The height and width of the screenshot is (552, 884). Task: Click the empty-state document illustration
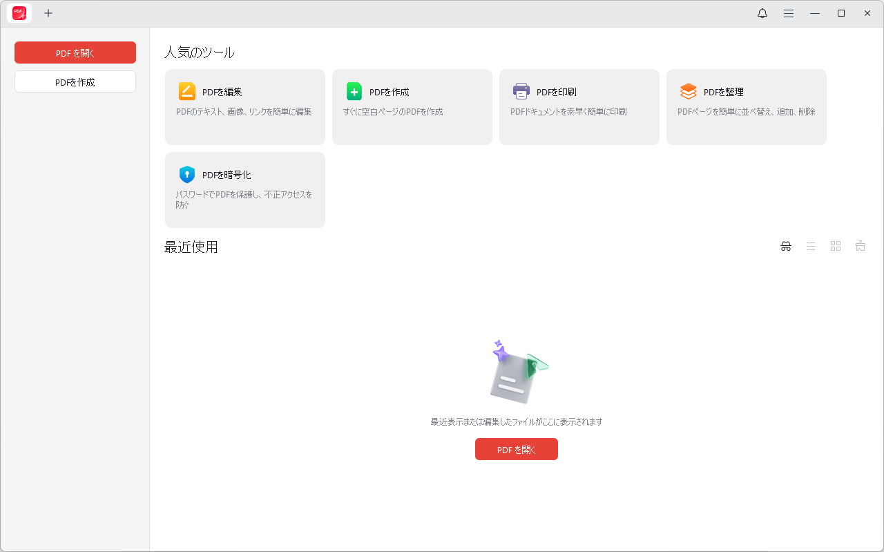coord(517,373)
